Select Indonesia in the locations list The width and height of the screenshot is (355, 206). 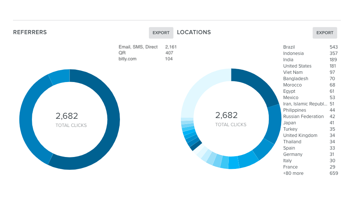point(293,53)
